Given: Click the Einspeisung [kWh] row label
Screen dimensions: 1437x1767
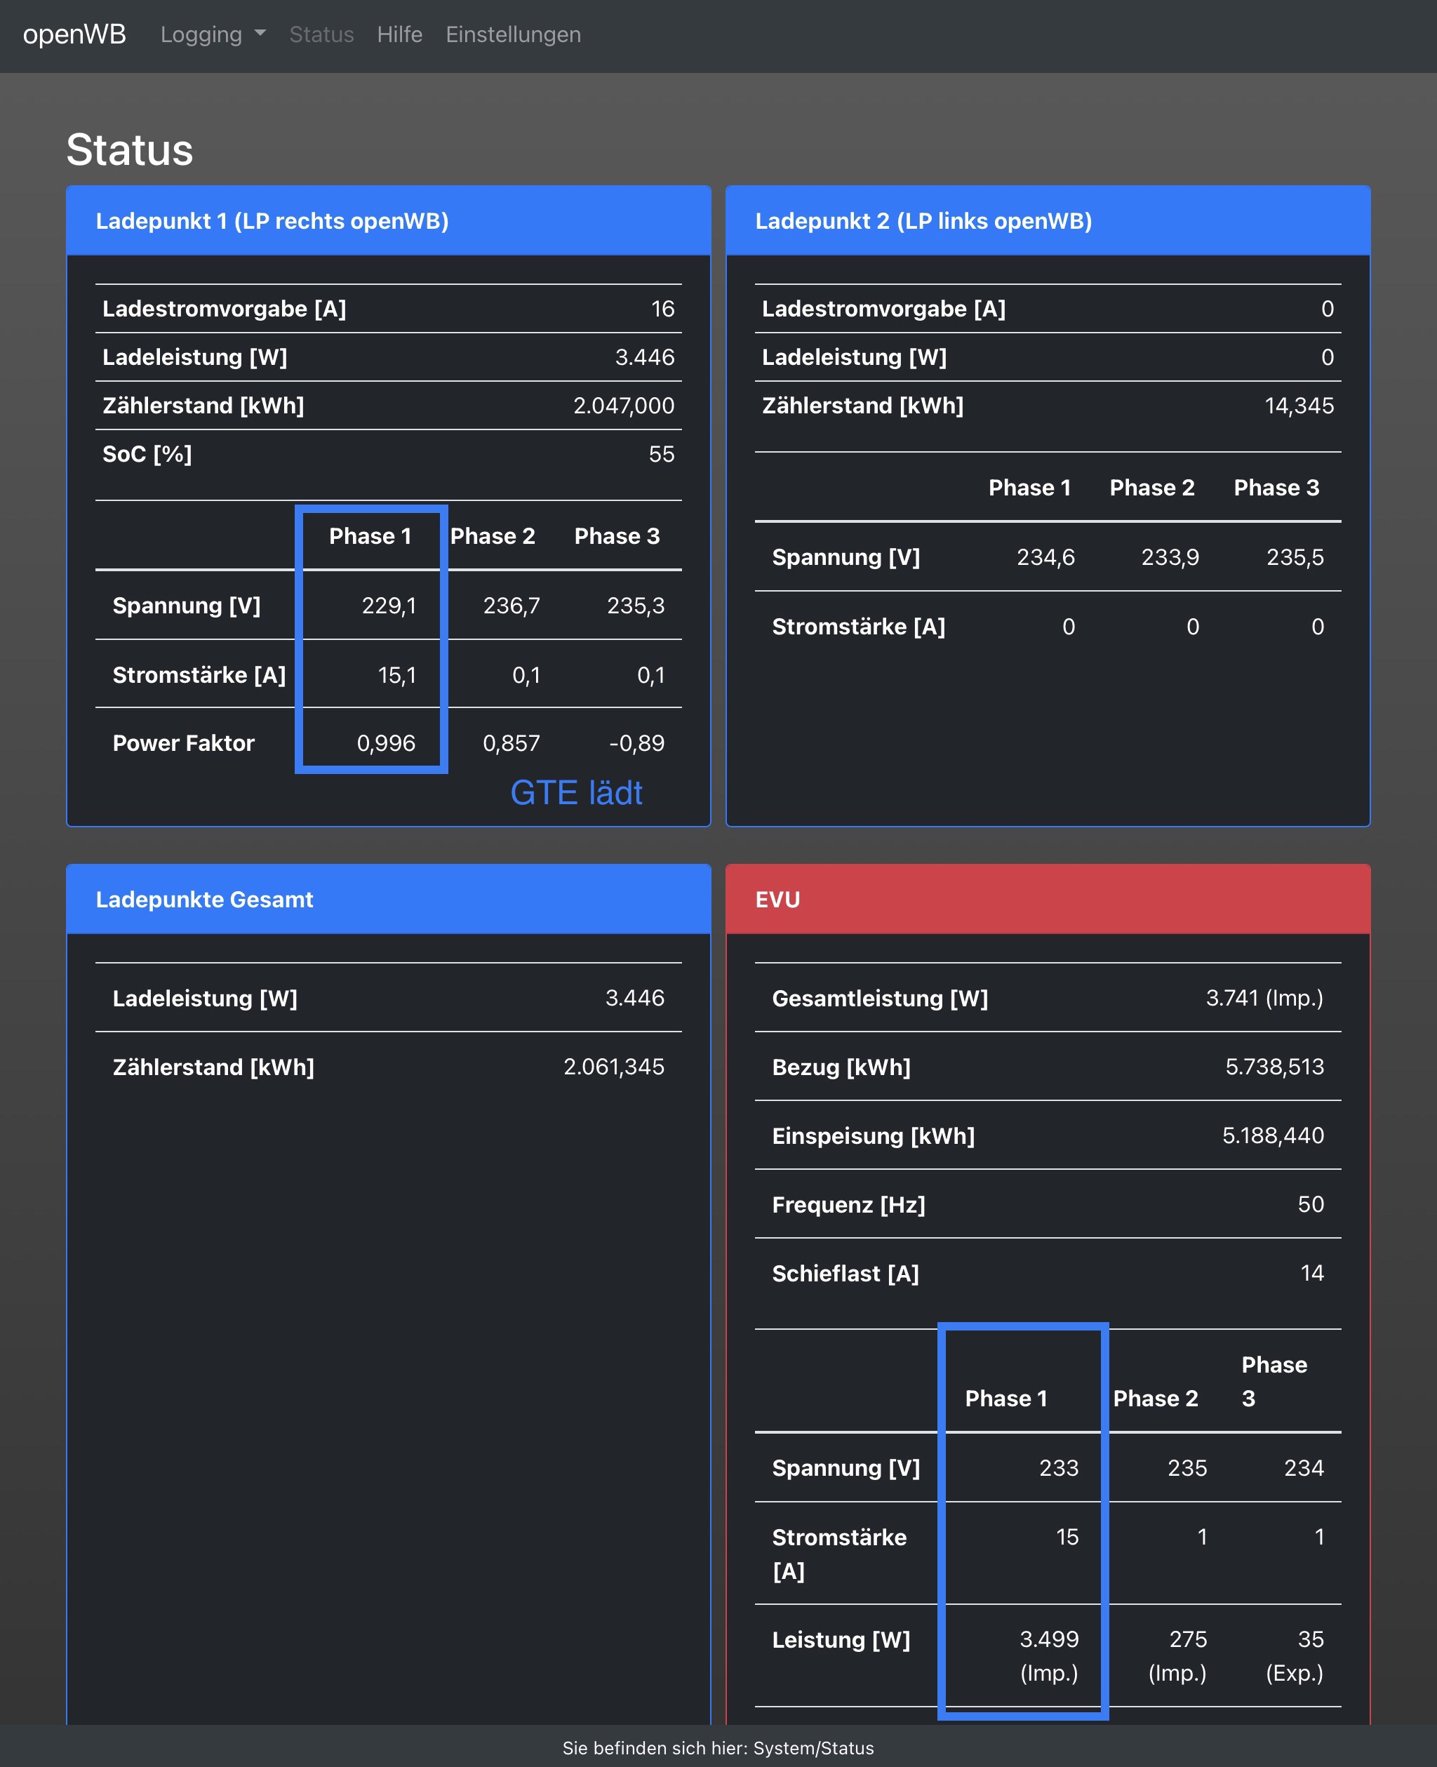Looking at the screenshot, I should [x=872, y=1136].
